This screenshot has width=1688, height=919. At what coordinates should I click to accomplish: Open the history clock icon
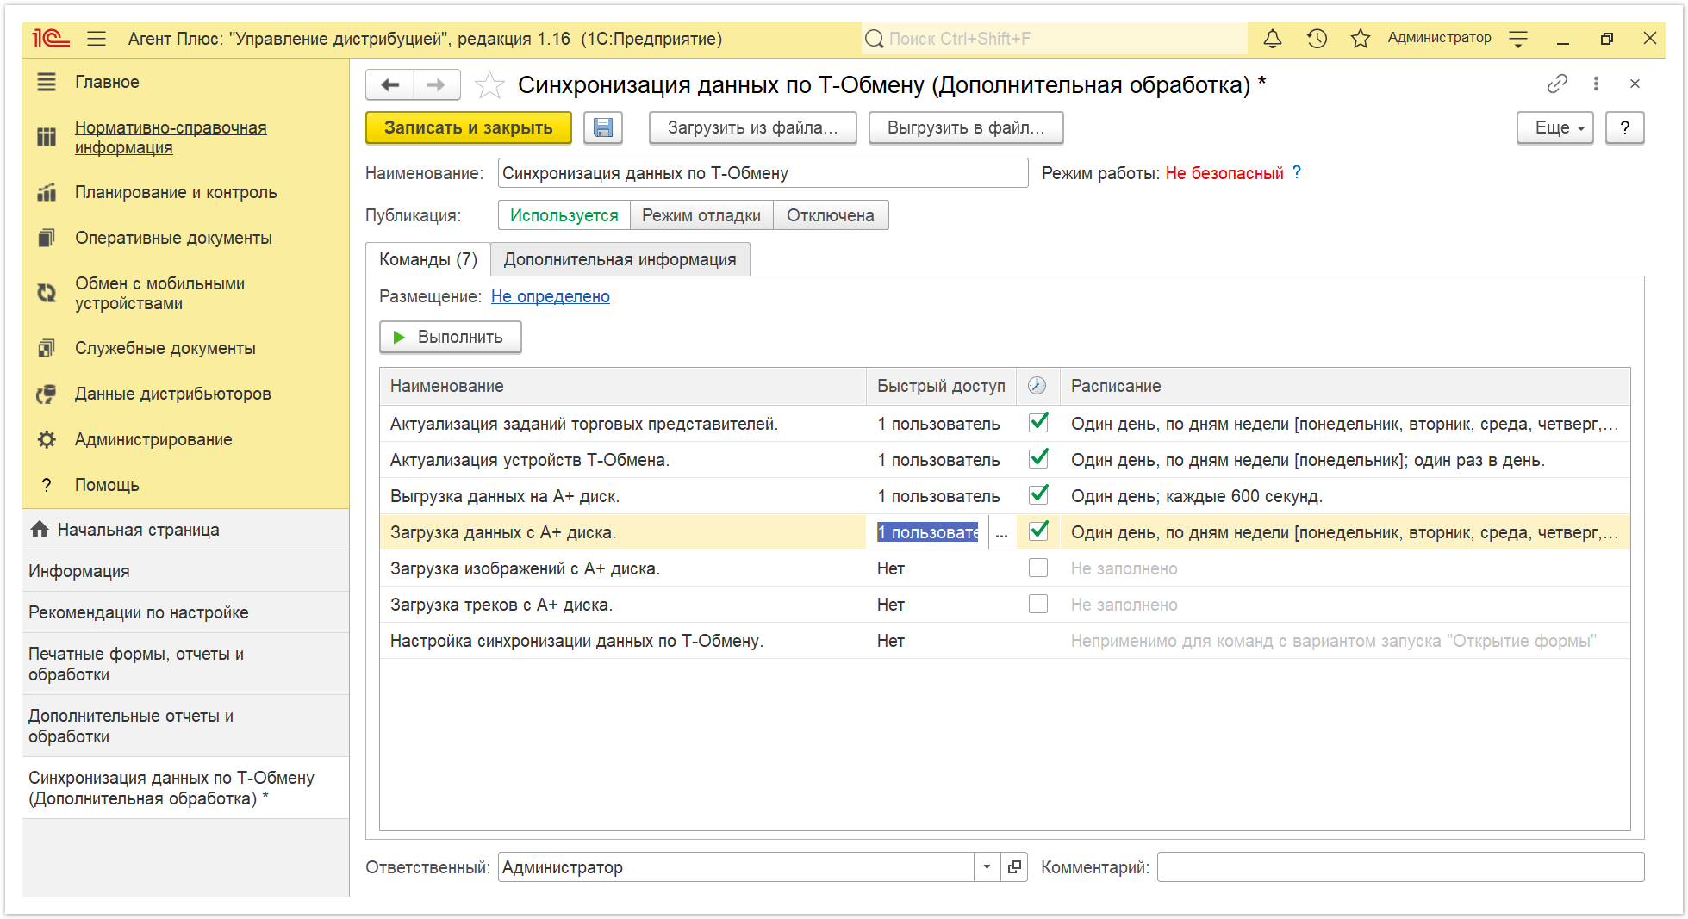[1317, 39]
